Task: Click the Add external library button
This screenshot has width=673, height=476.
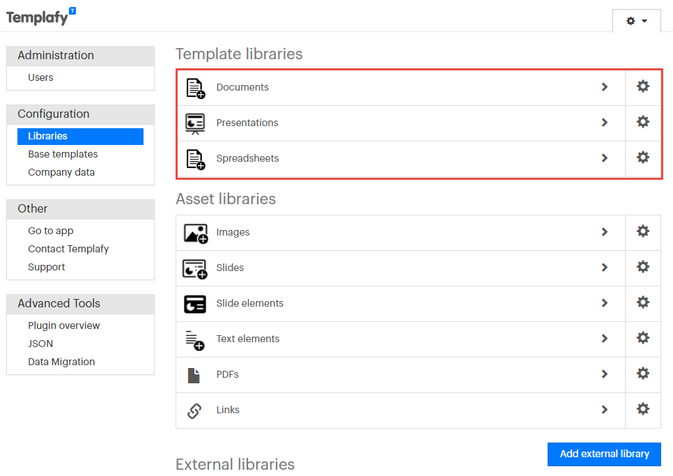Action: (604, 454)
